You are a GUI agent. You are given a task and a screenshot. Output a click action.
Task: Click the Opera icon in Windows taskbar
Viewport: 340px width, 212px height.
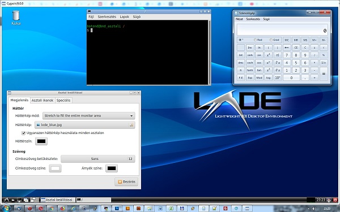point(29,209)
